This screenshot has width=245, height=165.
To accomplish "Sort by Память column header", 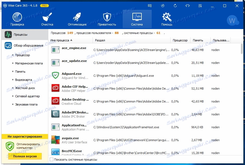I will (201, 40).
